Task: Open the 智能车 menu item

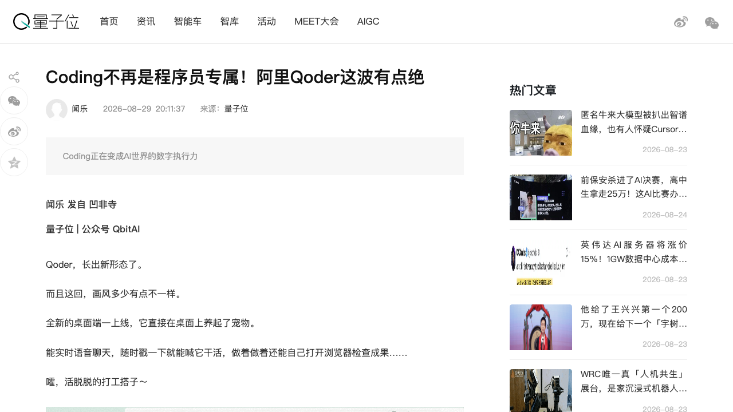Action: [188, 22]
